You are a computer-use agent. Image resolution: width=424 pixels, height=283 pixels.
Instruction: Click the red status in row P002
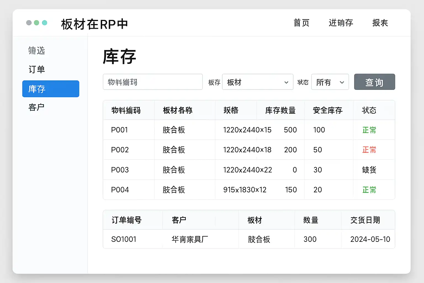(x=369, y=150)
